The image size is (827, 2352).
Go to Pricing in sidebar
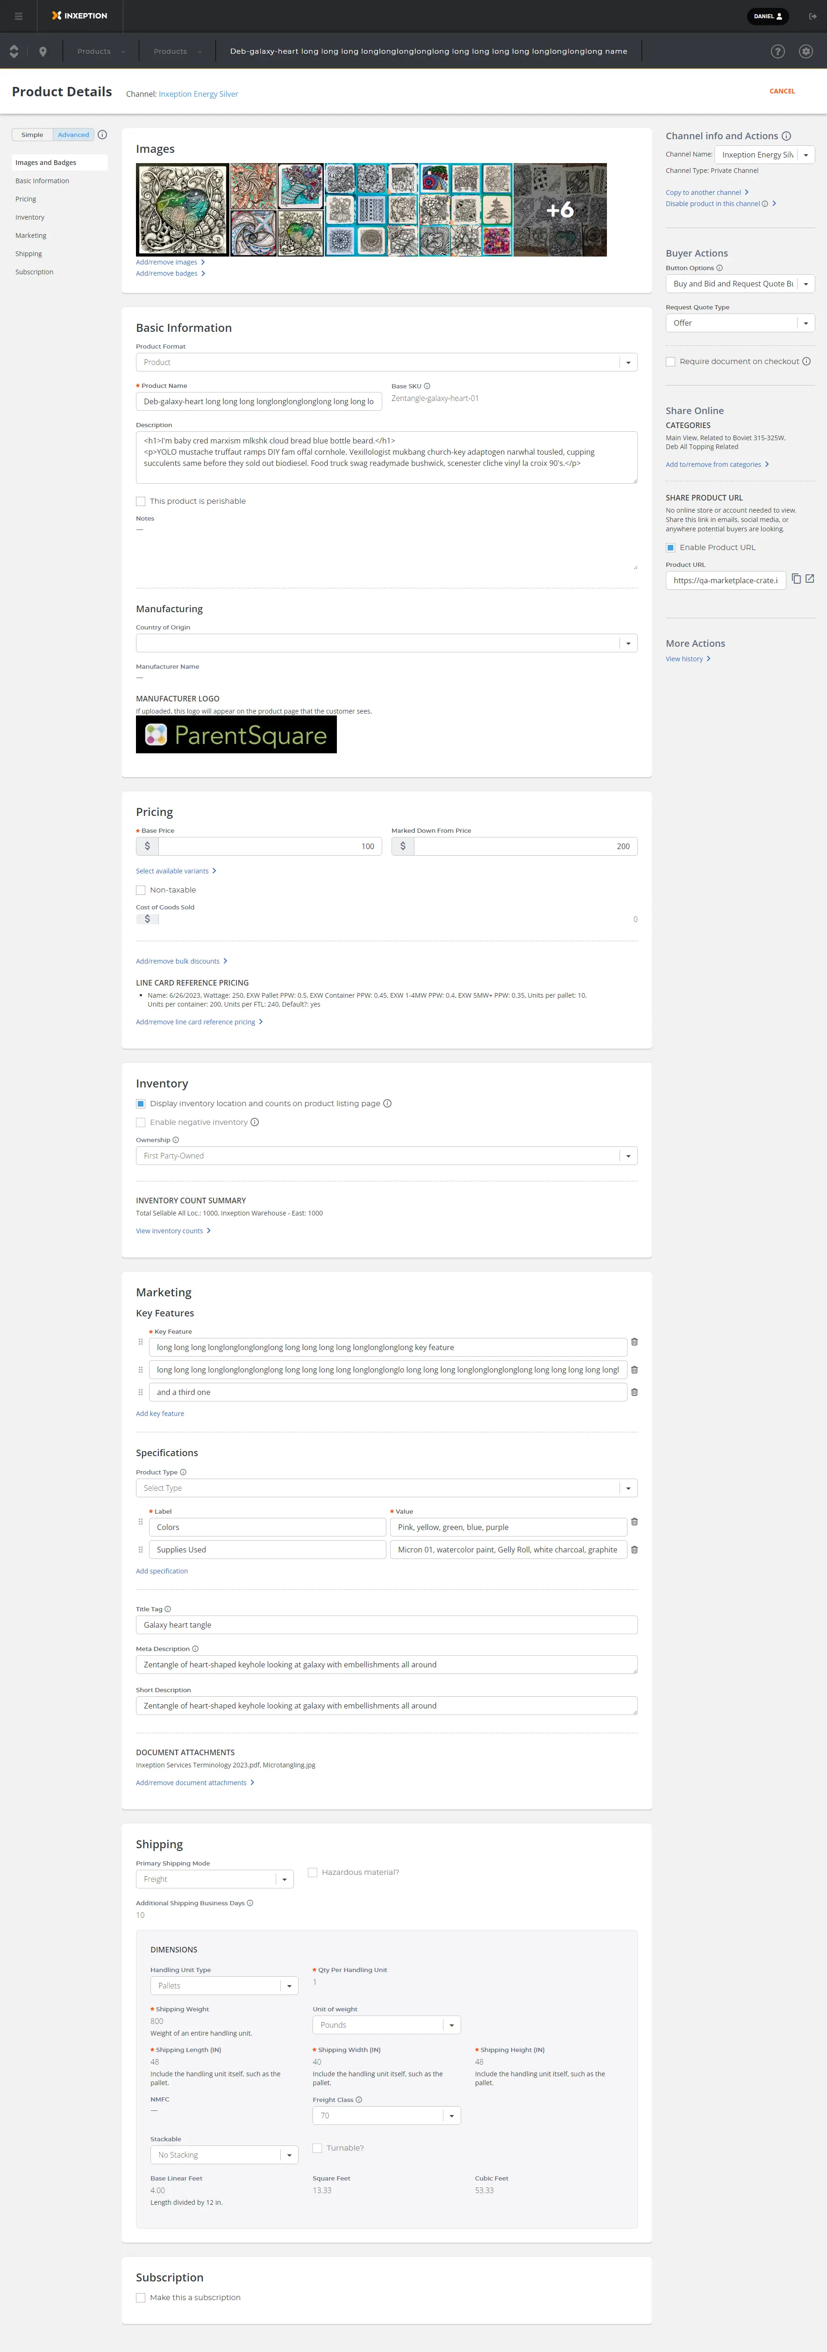[26, 199]
